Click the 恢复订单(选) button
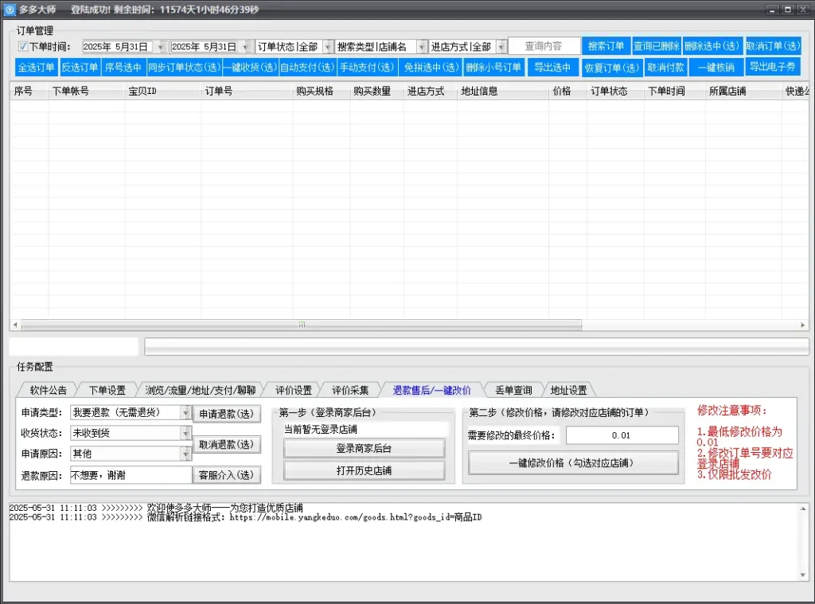 612,68
